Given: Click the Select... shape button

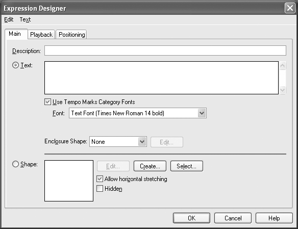Looking at the screenshot, I should tap(187, 166).
